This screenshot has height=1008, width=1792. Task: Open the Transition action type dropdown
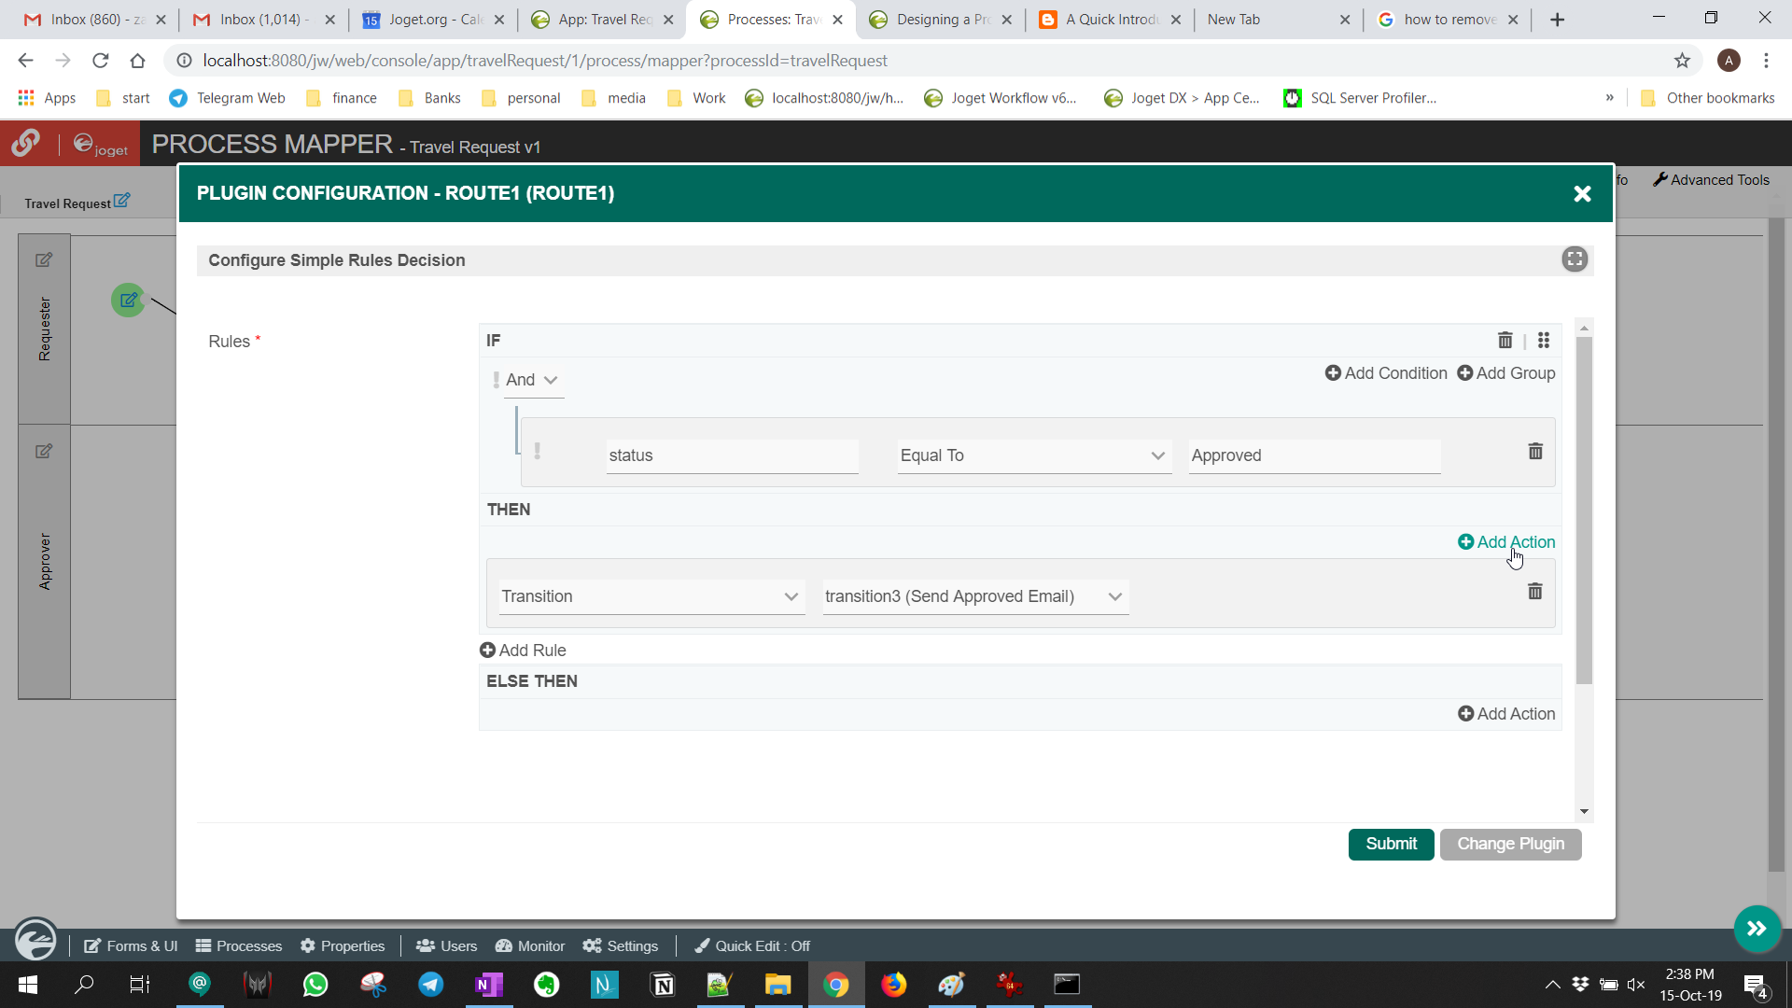[x=651, y=596]
